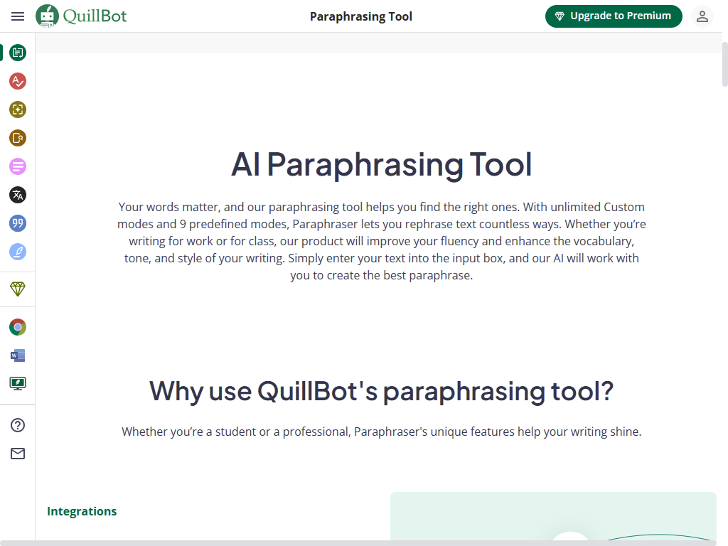
Task: Click the horizontal scrollbar at bottom
Action: pos(358,543)
